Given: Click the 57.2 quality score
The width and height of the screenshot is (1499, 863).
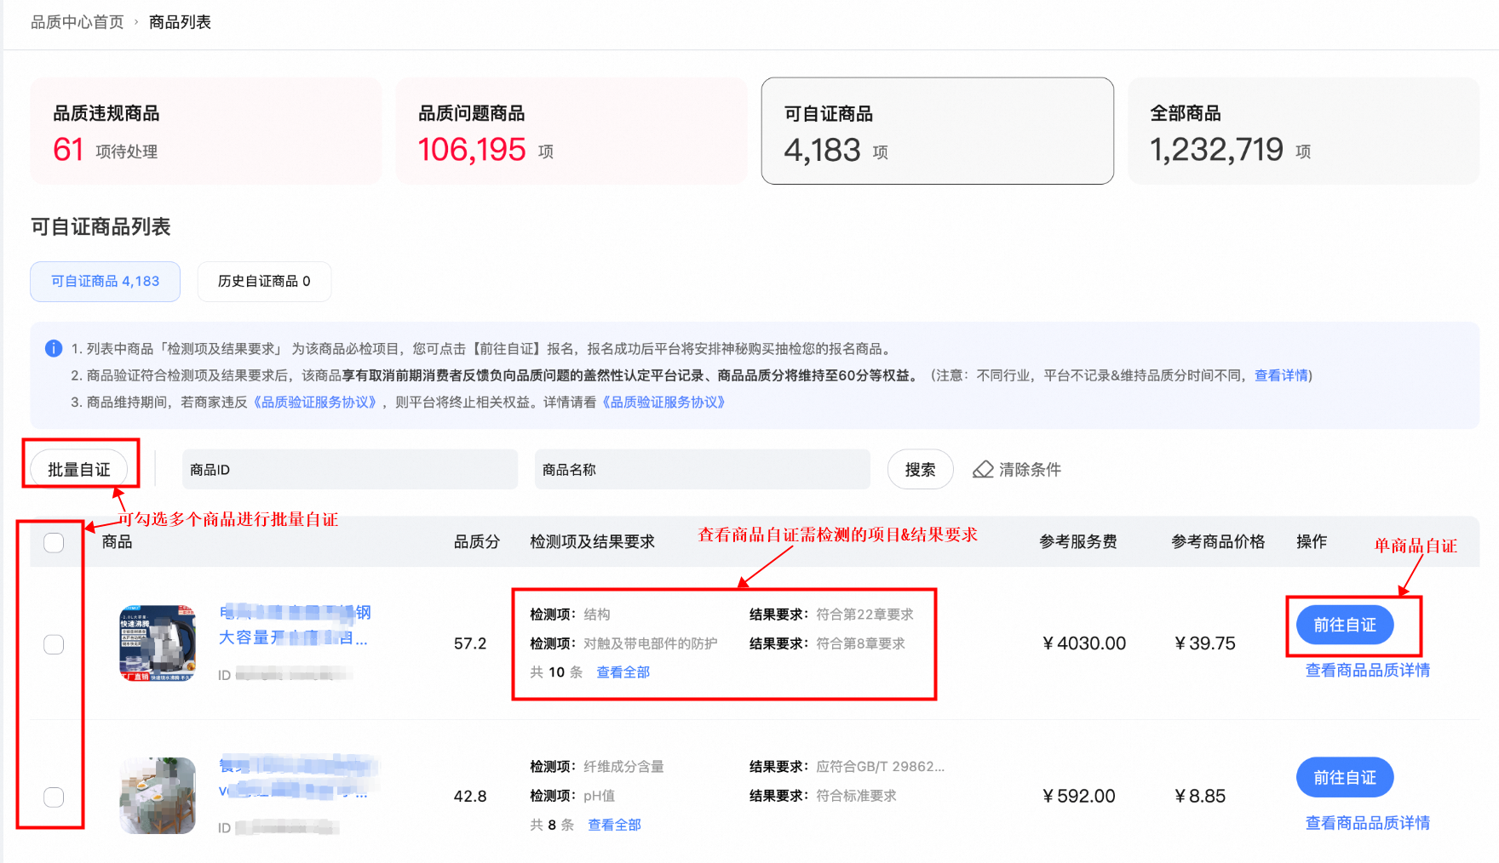Looking at the screenshot, I should point(470,643).
